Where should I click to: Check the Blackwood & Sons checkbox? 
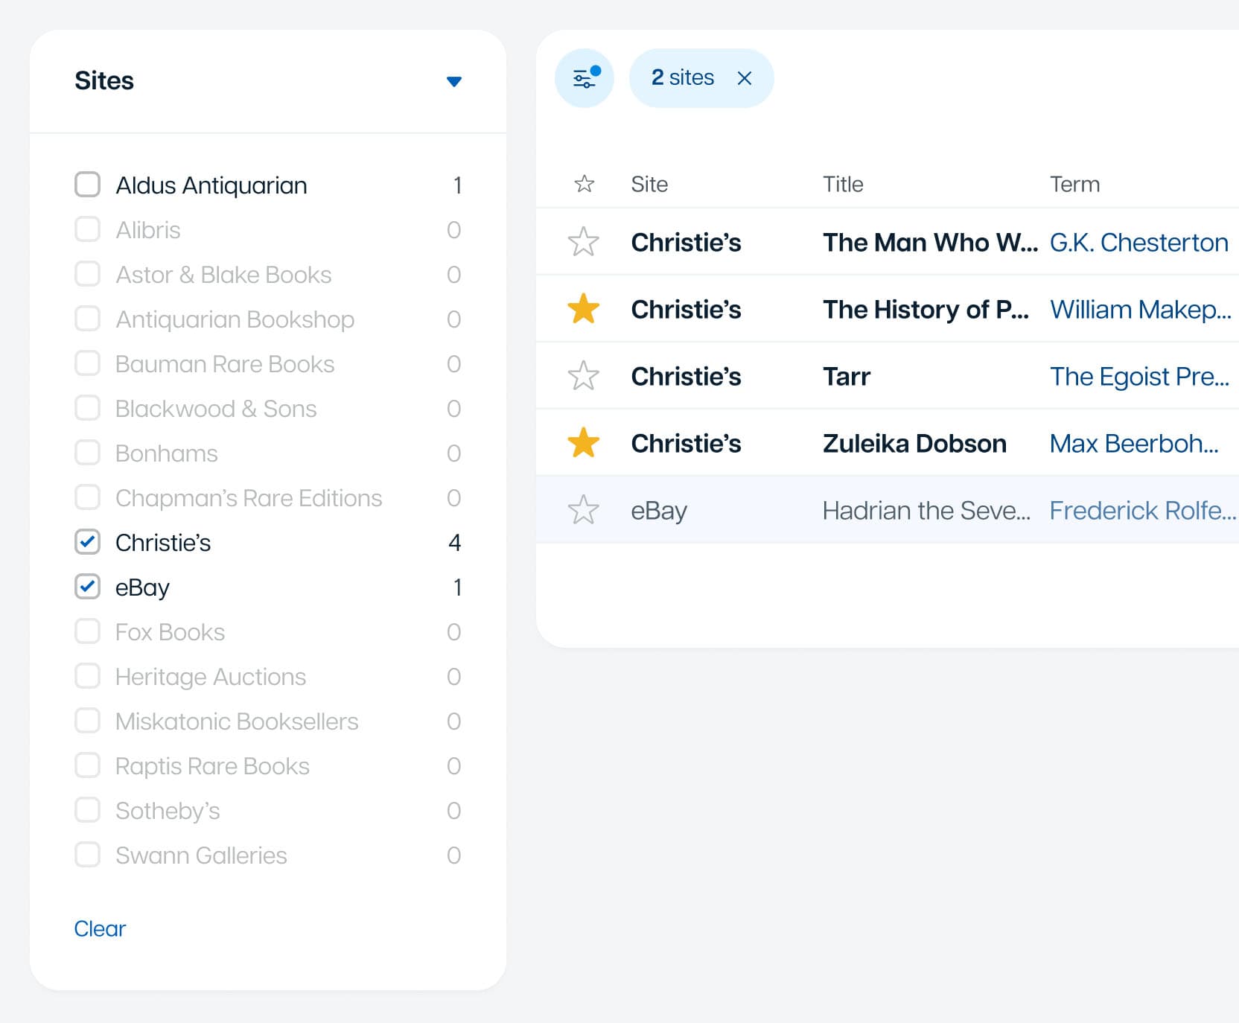[88, 408]
